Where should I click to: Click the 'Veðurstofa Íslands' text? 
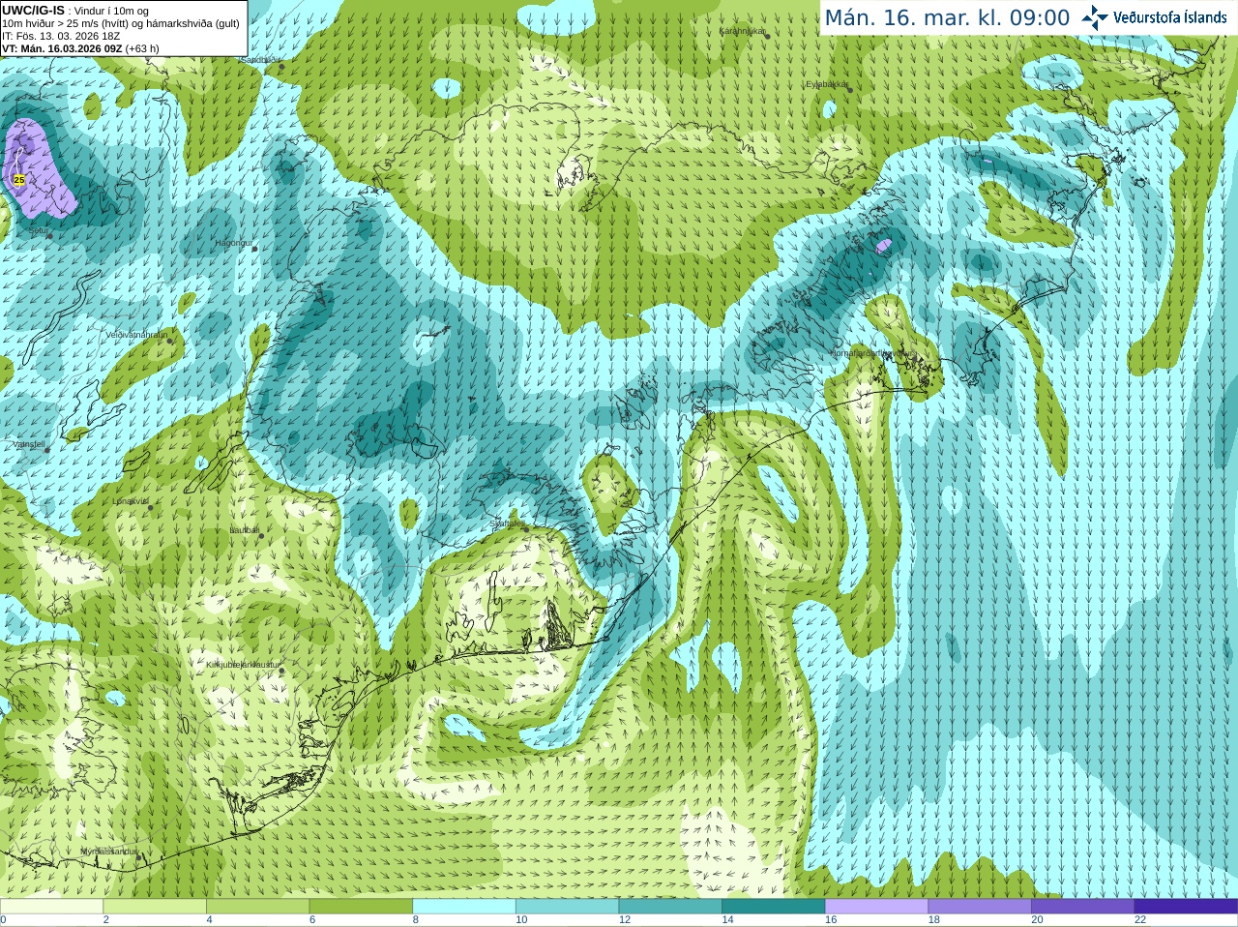(x=1170, y=16)
